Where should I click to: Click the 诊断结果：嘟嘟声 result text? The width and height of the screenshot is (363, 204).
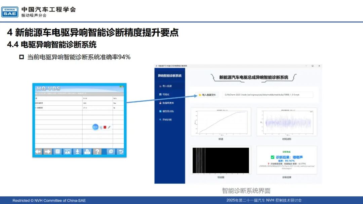pyautogui.click(x=289, y=157)
